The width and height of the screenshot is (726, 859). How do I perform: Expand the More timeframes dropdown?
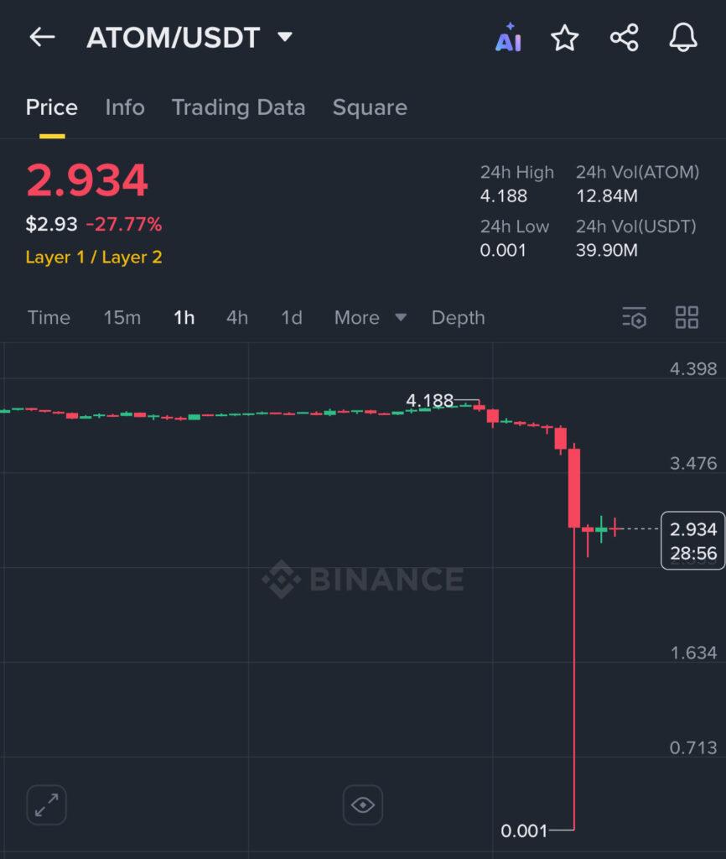370,318
